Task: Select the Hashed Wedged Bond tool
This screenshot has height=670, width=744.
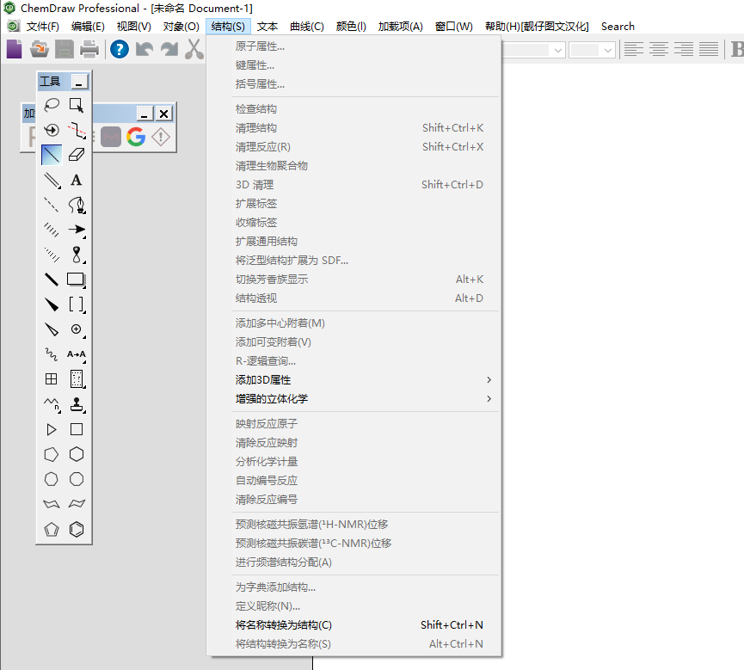Action: click(52, 255)
